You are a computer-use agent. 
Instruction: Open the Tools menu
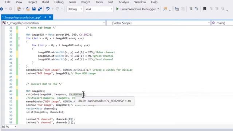99,2
